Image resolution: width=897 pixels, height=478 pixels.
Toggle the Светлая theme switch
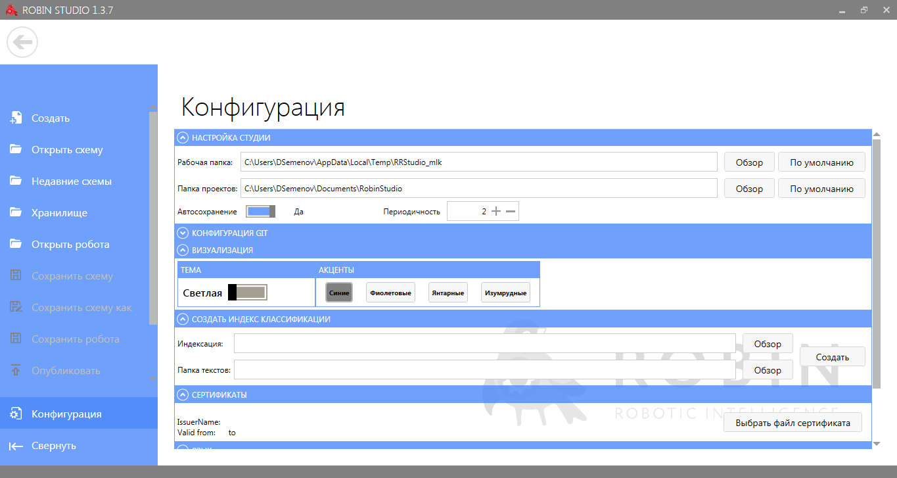coord(248,293)
